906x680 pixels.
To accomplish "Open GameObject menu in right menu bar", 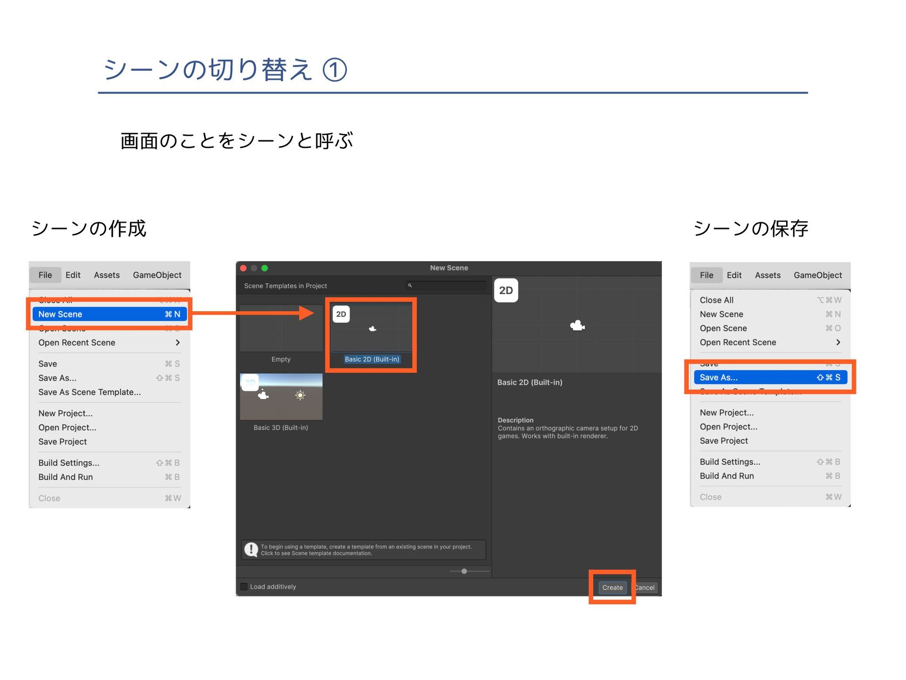I will [817, 275].
